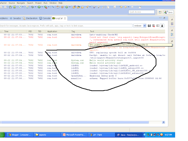Open the Run menu
Image resolution: width=188 pixels, height=141 pixels.
click(x=46, y=3)
